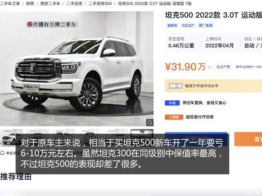Click the 分期购 installment badge

point(174,117)
